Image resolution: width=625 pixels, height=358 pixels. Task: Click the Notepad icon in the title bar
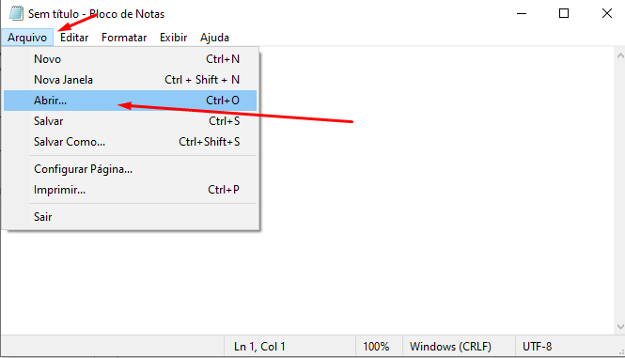tap(16, 13)
